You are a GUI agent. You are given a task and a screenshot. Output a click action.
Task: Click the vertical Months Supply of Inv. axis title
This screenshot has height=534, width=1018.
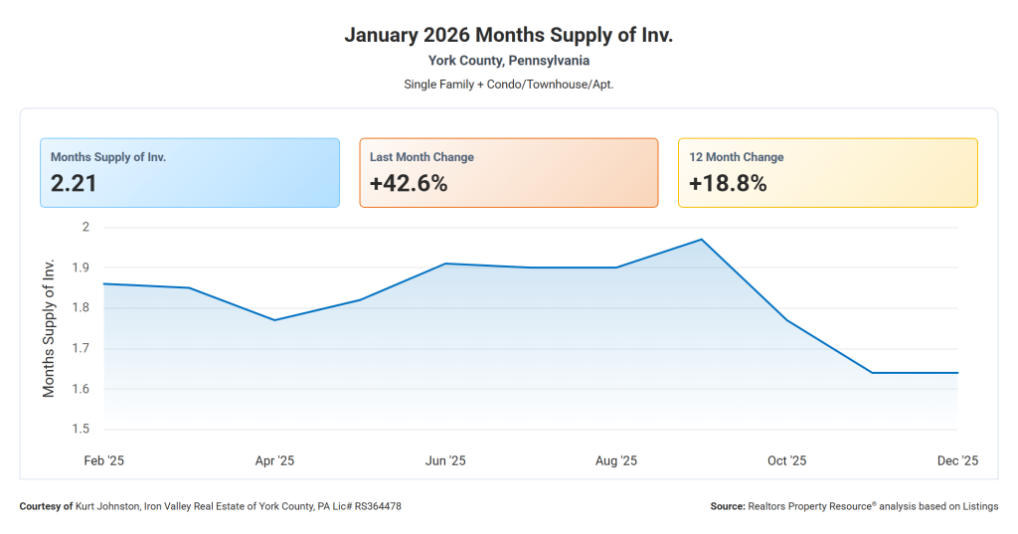pyautogui.click(x=49, y=327)
